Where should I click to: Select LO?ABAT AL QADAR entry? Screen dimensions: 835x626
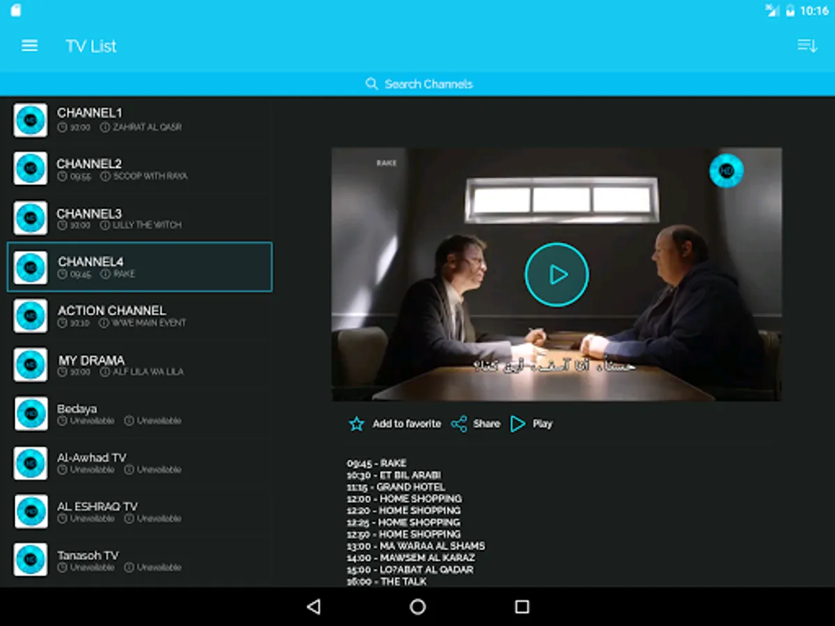(x=411, y=570)
